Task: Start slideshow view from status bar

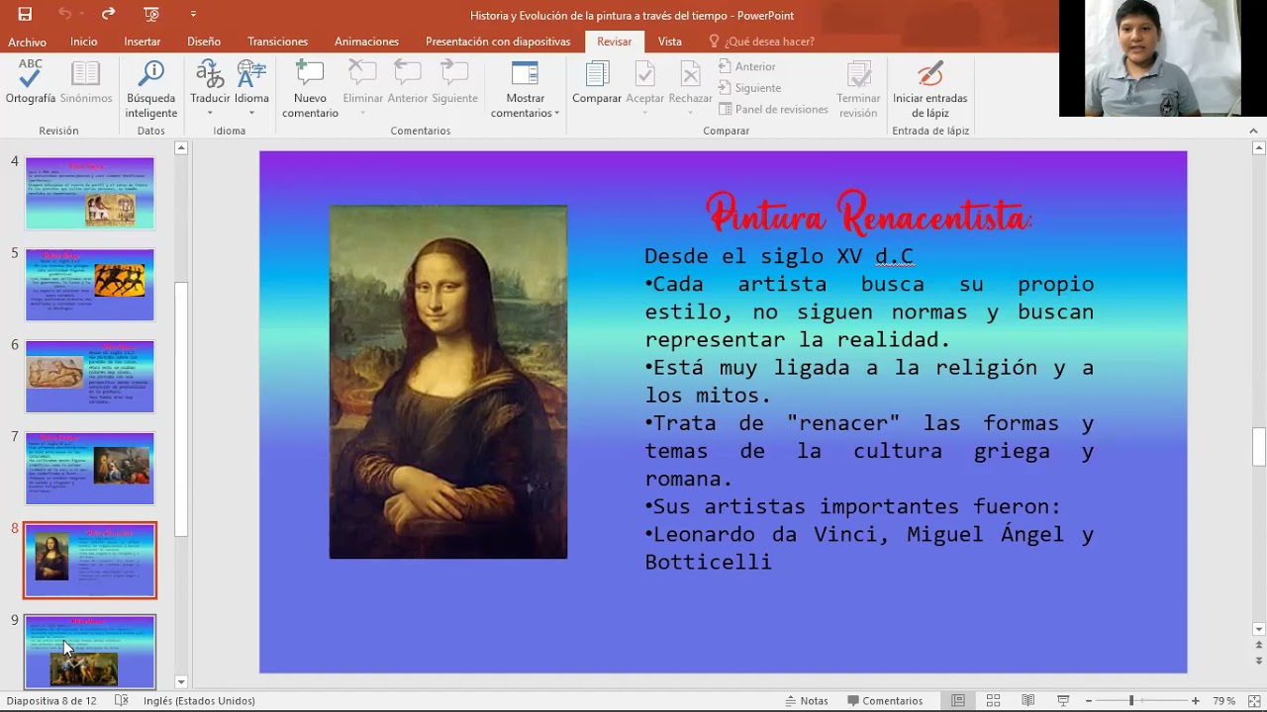Action: 1062,701
